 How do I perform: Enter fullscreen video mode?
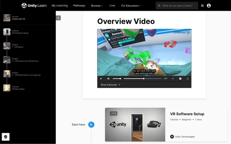188,79
